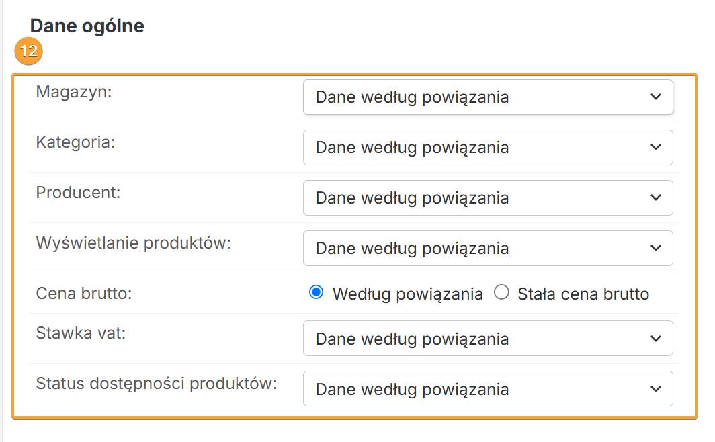Select the Stała cena brutto radio button
This screenshot has height=442, width=715.
click(501, 293)
